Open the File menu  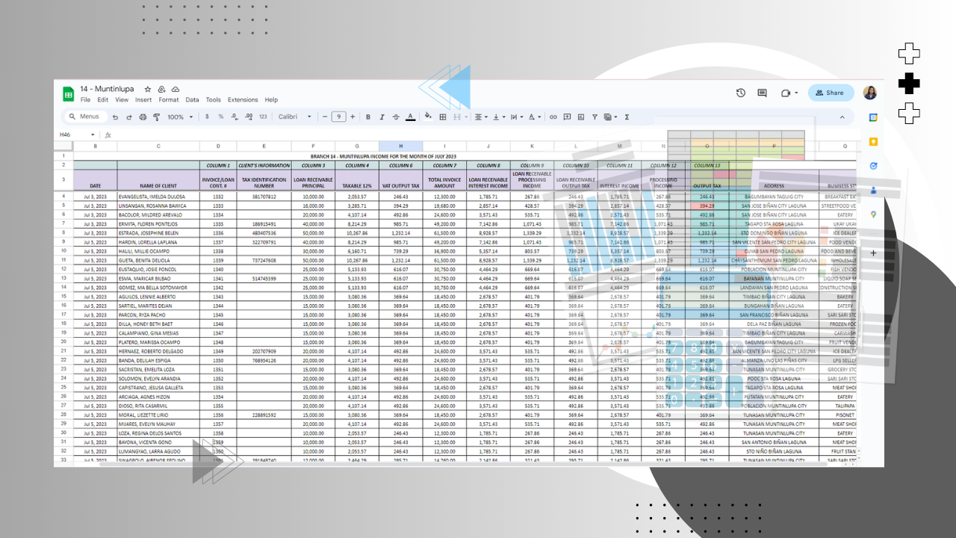[85, 100]
